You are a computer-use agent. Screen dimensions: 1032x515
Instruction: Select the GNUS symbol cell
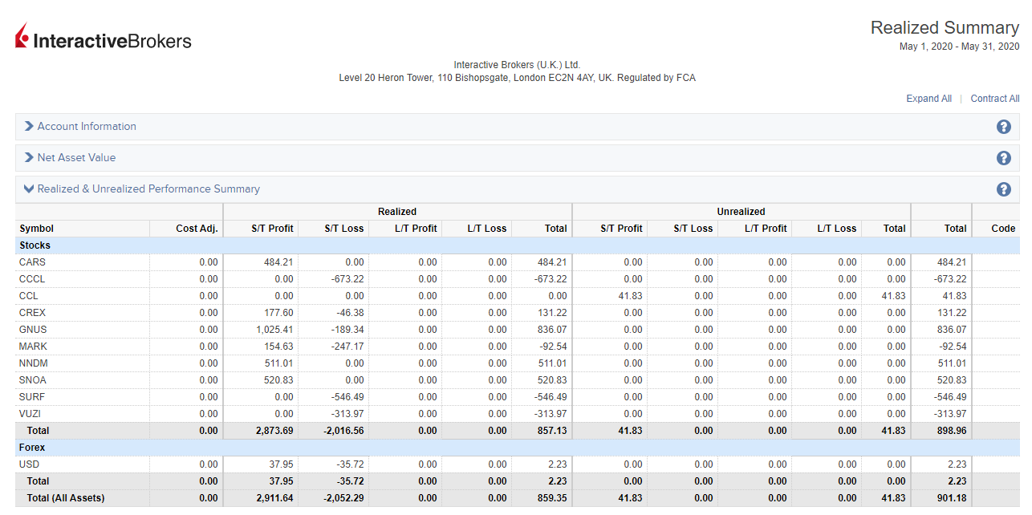(33, 330)
